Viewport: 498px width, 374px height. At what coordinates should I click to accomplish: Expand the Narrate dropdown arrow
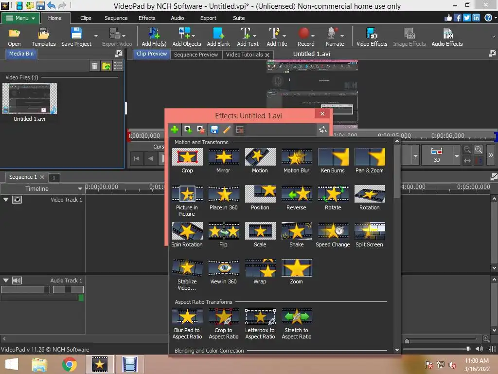point(342,36)
